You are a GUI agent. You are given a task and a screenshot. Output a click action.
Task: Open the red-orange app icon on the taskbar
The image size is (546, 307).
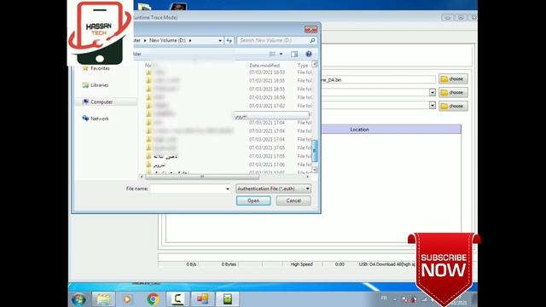[202, 299]
